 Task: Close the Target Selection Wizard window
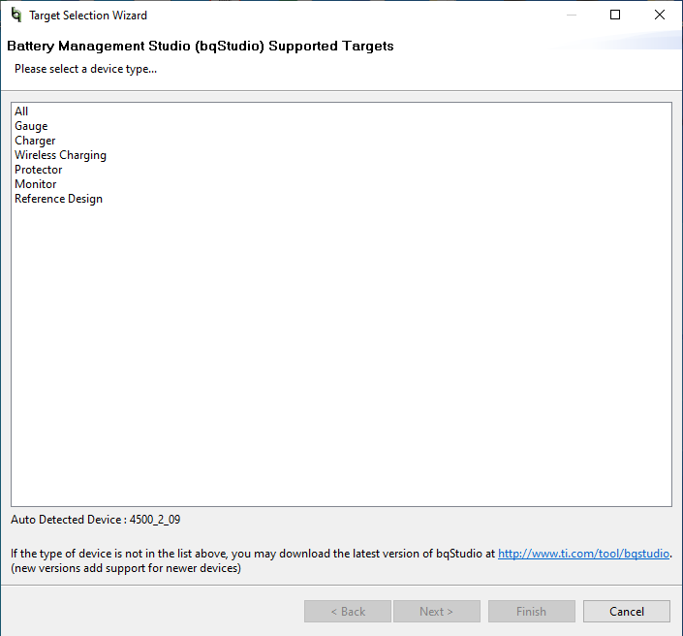660,15
